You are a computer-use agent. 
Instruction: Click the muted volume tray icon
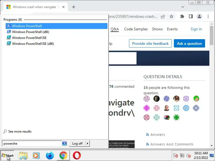189,156
